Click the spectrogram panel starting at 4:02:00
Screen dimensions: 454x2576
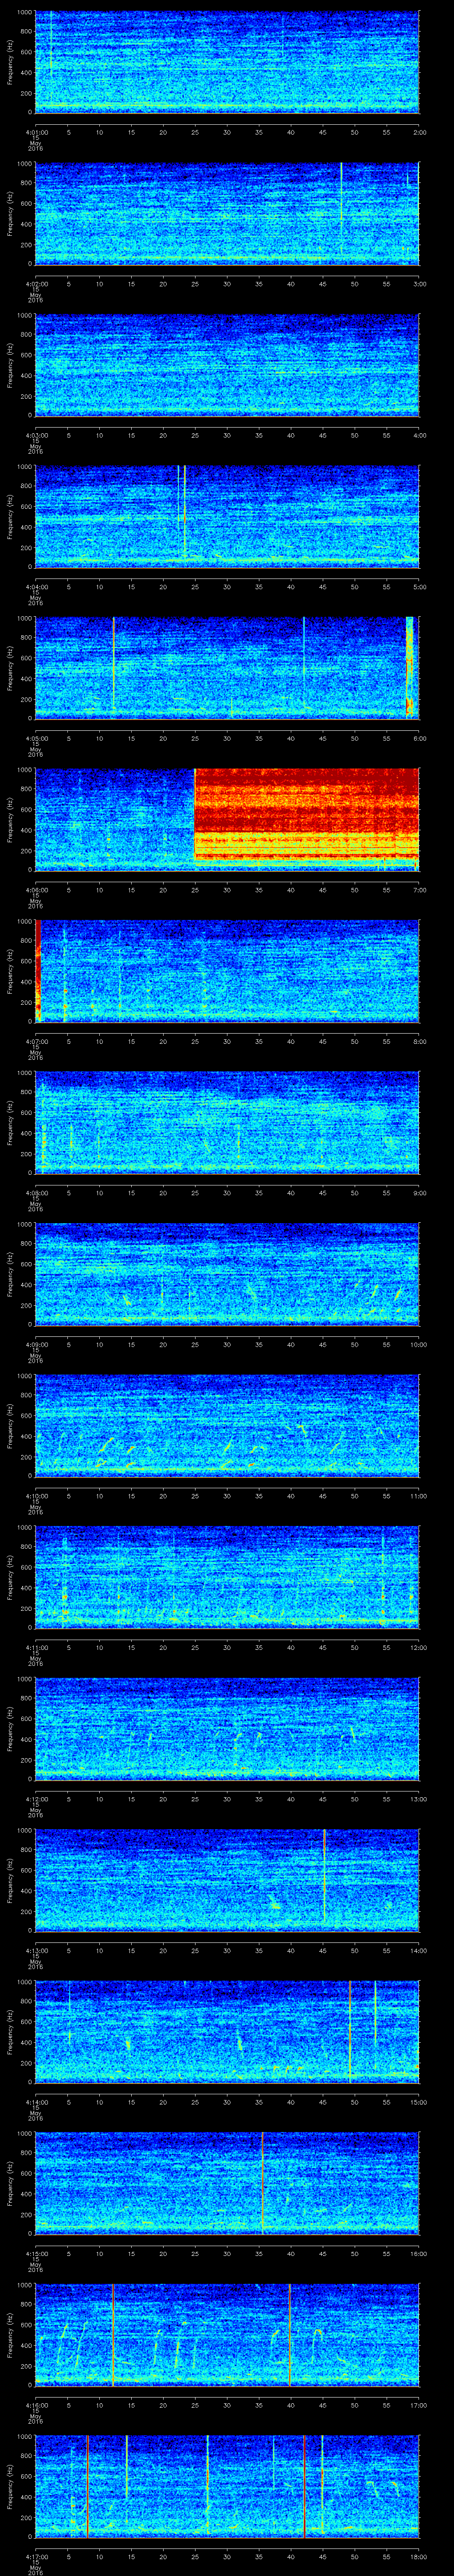227,214
